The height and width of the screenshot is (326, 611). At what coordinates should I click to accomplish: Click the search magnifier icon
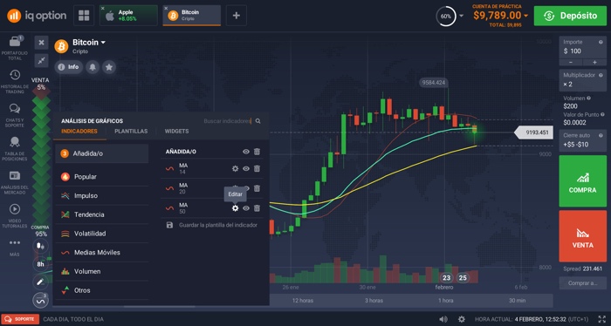tap(258, 121)
